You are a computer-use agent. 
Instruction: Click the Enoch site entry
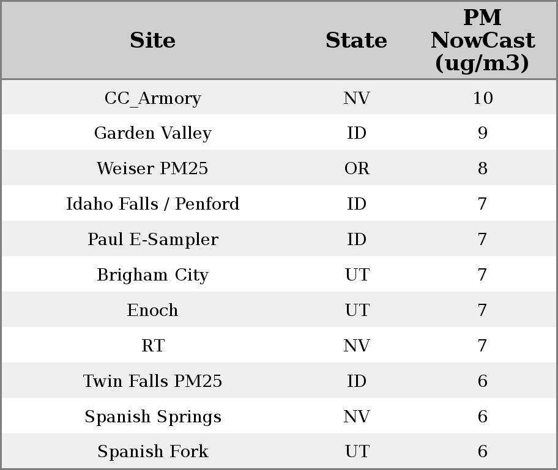[x=152, y=310]
